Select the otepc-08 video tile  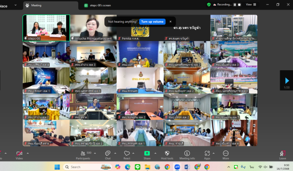(46, 28)
